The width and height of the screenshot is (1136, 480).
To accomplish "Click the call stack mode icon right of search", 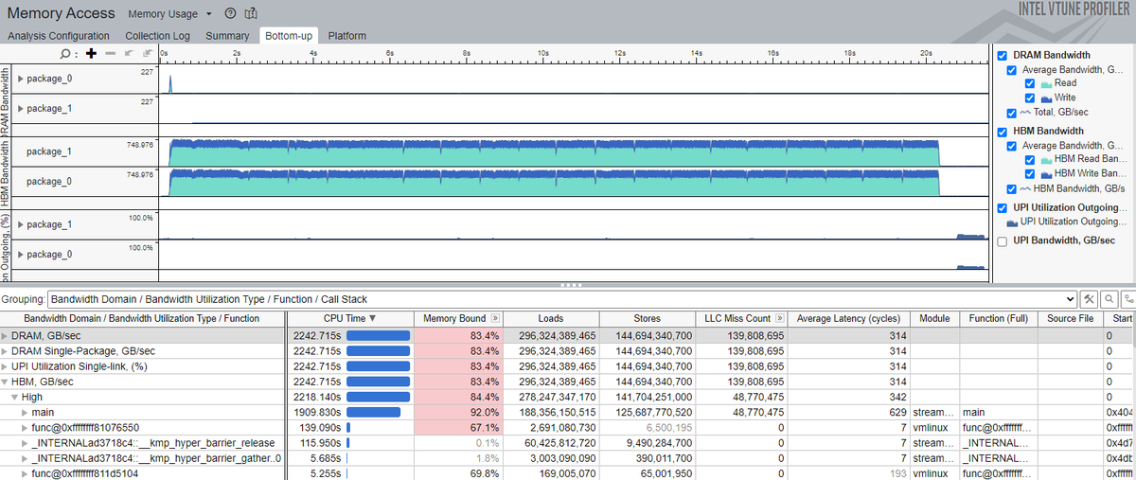I will (x=1127, y=298).
